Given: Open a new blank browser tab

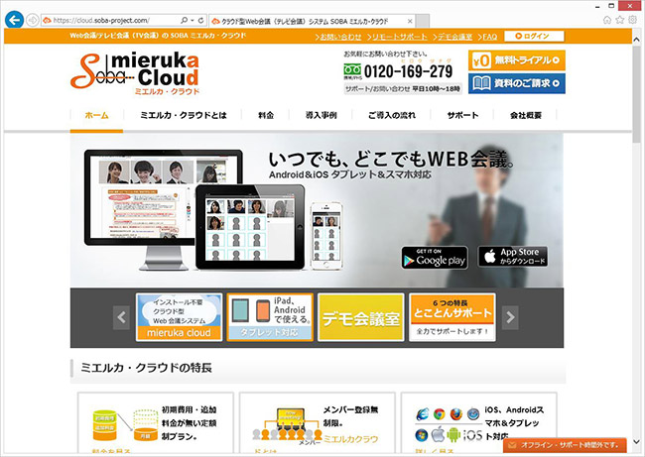Looking at the screenshot, I should [x=423, y=21].
